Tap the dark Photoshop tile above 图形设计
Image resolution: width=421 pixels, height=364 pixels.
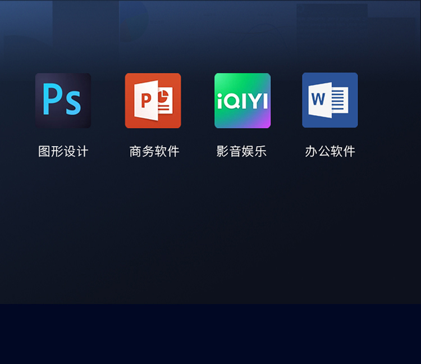pyautogui.click(x=63, y=101)
